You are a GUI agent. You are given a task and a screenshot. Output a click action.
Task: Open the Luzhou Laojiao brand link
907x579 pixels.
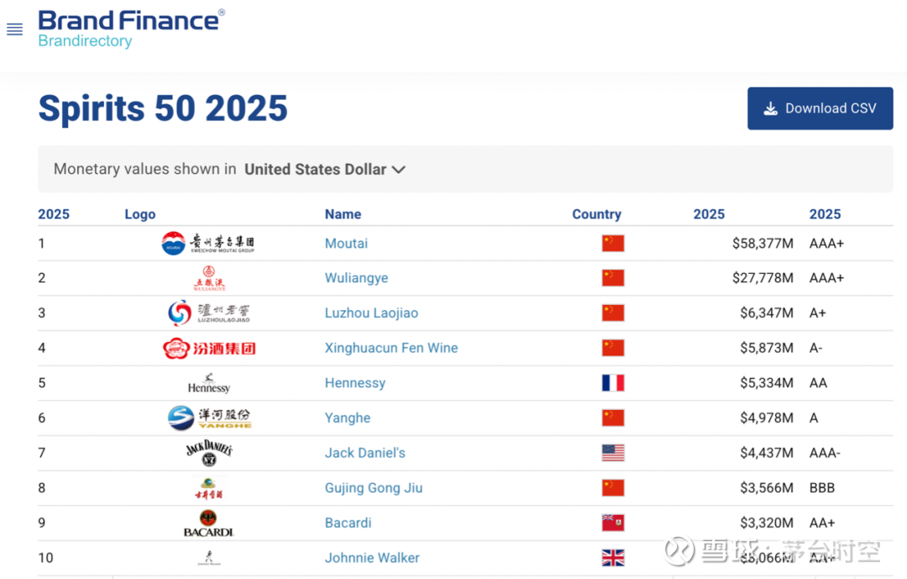[371, 313]
